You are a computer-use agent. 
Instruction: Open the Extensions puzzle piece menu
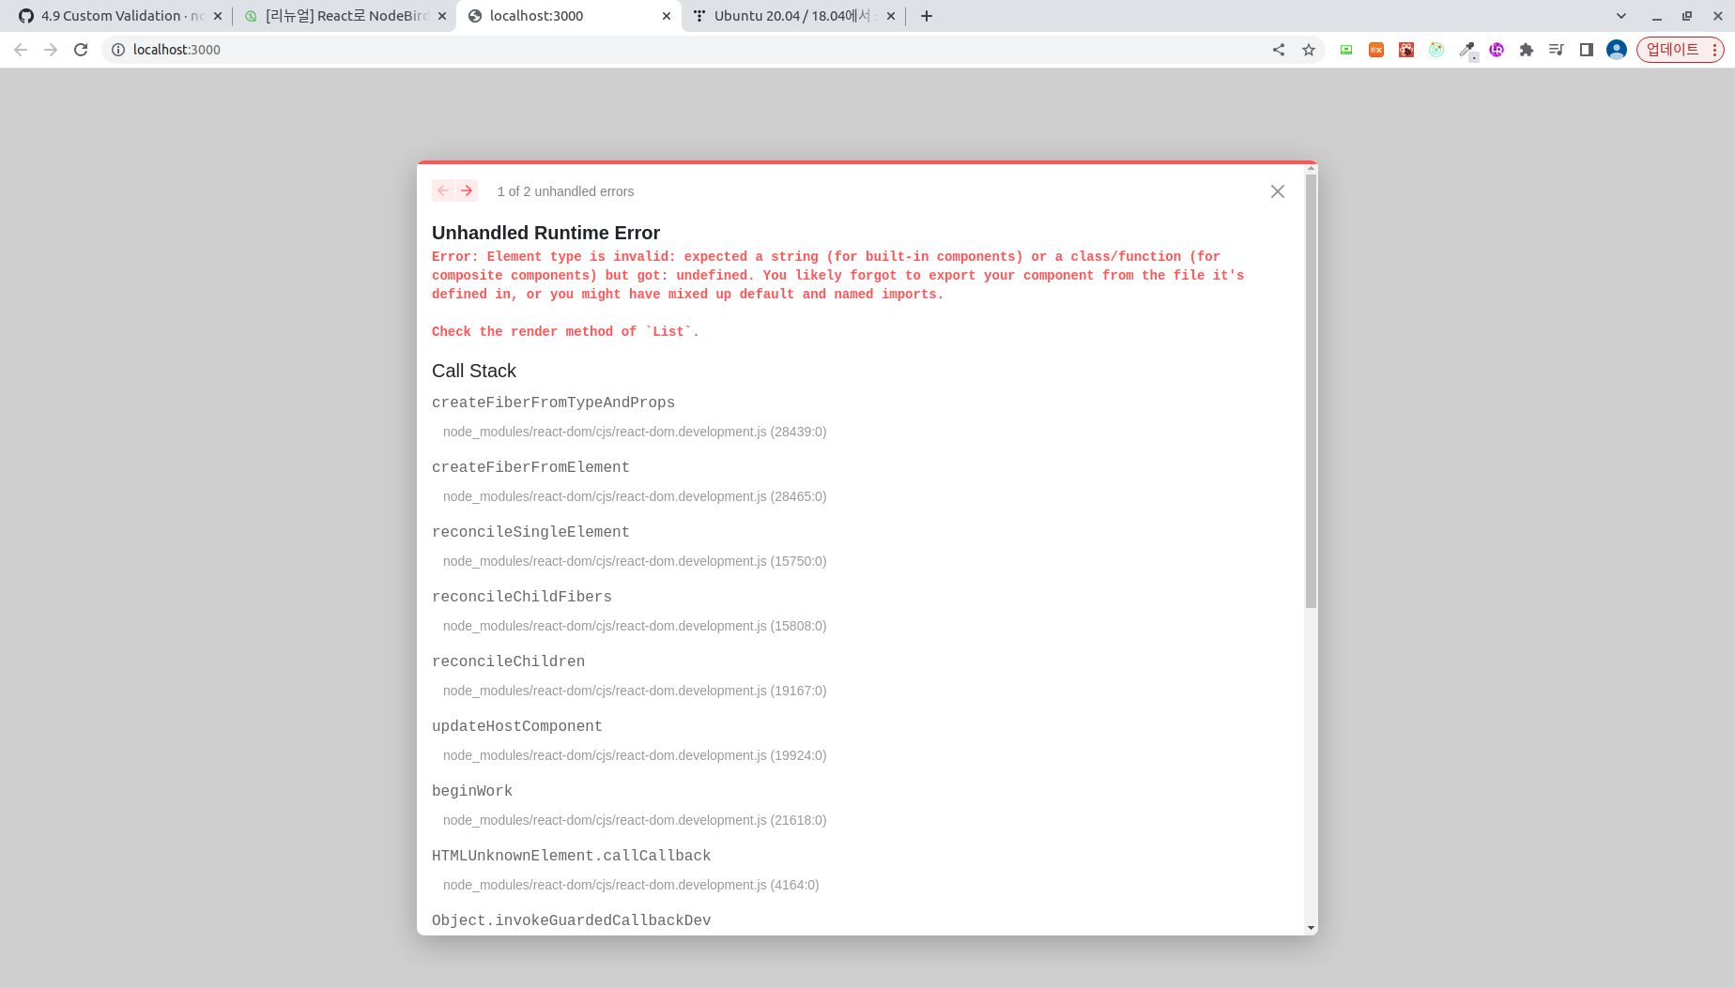click(x=1527, y=50)
